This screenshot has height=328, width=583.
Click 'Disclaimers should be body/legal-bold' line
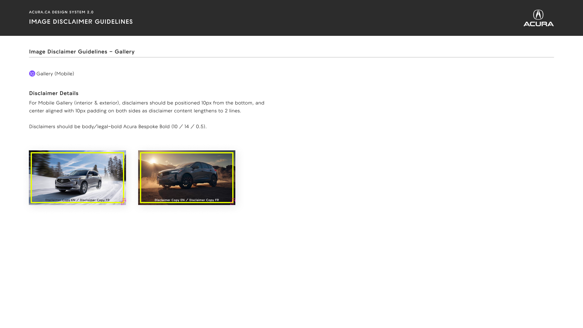[x=118, y=127]
